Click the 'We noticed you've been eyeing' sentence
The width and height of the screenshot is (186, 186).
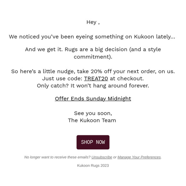[x=92, y=37]
